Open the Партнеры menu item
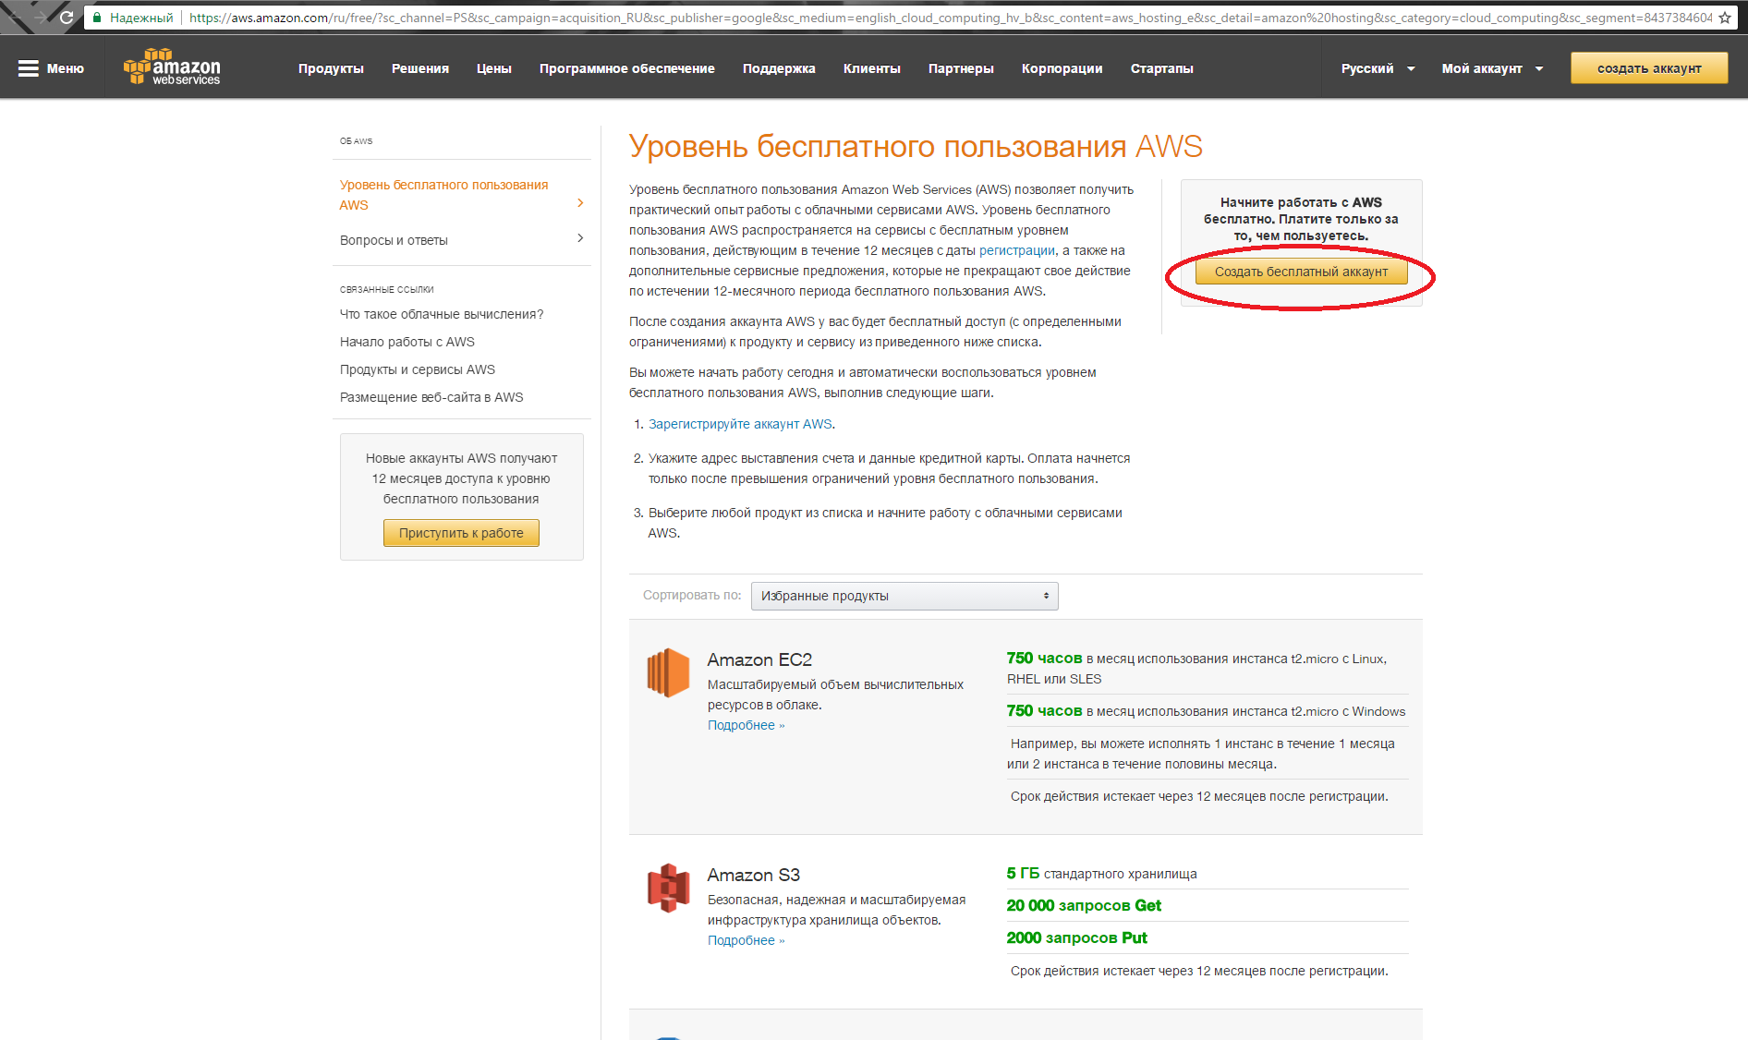This screenshot has height=1040, width=1748. pyautogui.click(x=961, y=68)
